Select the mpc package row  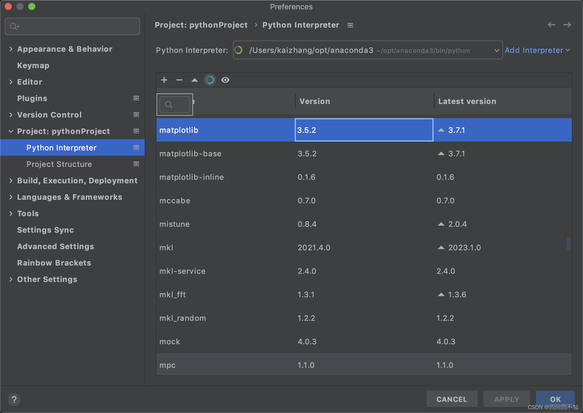pyautogui.click(x=364, y=365)
